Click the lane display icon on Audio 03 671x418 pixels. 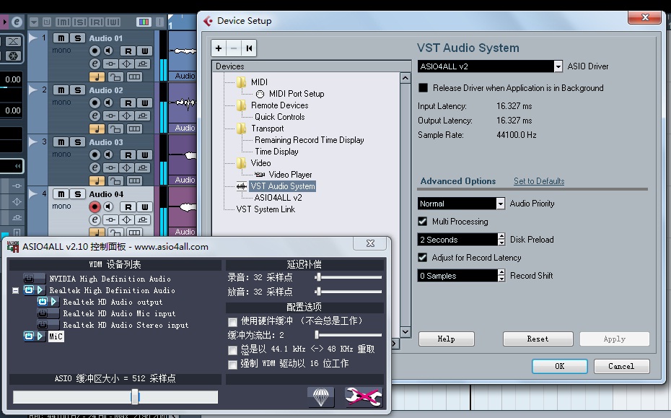pyautogui.click(x=134, y=180)
